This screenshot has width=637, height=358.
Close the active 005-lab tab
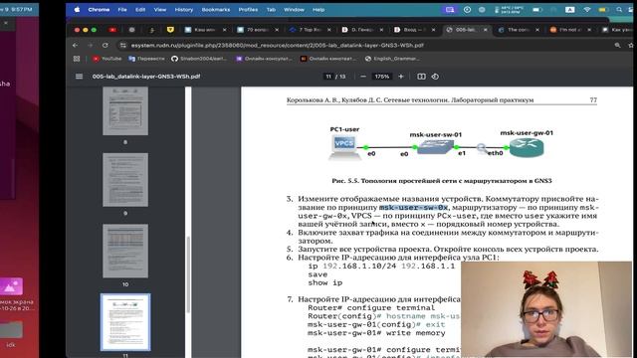click(x=486, y=30)
